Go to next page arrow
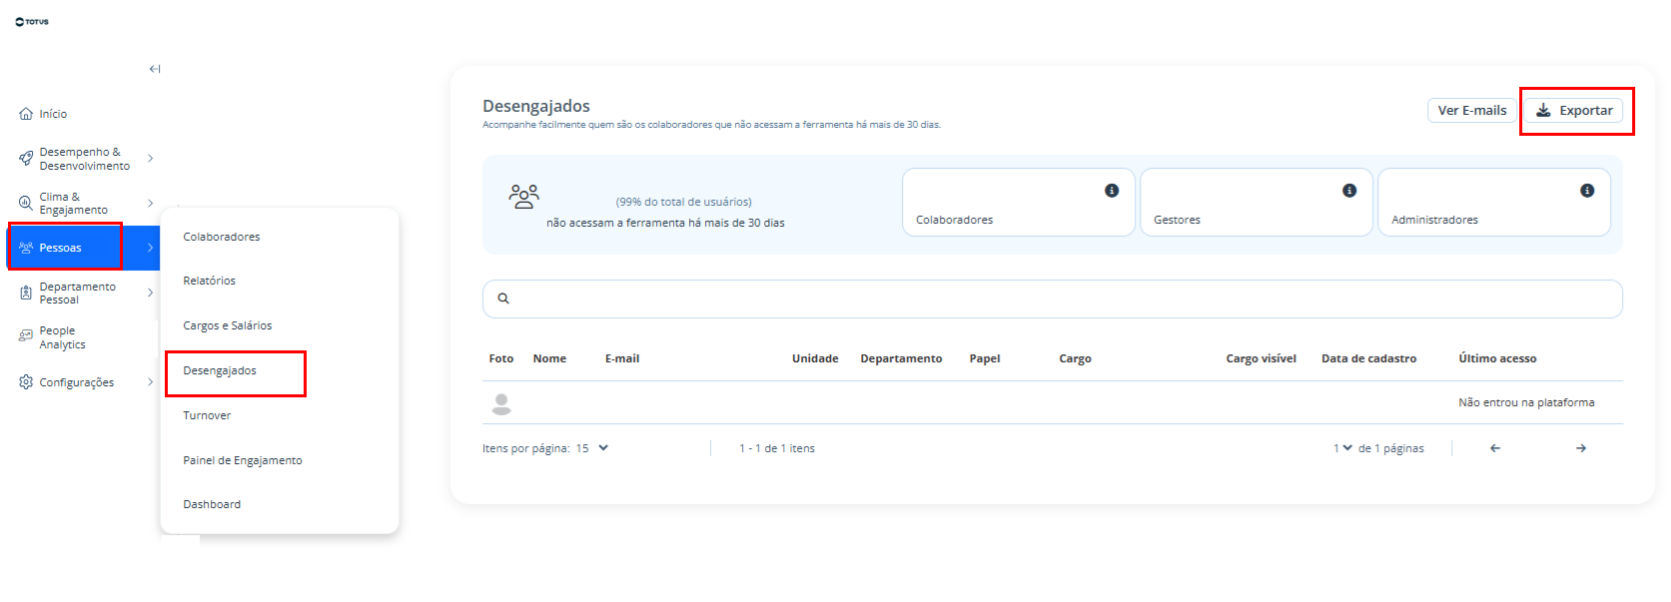1671x602 pixels. [1581, 448]
